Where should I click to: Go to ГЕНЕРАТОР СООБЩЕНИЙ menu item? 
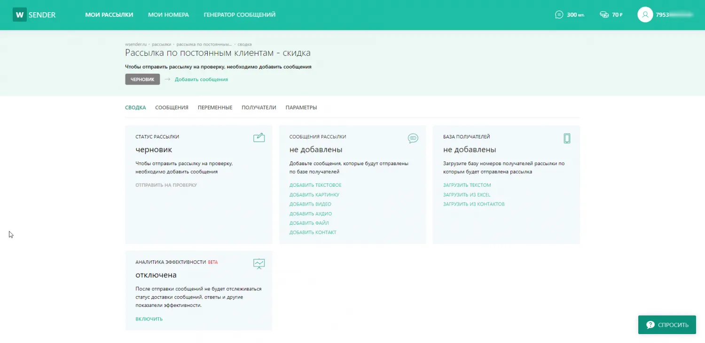tap(239, 15)
